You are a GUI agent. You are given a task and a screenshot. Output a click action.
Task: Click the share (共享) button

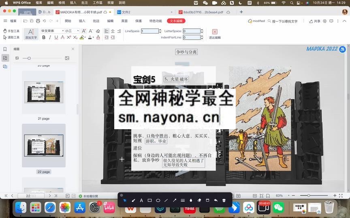(x=315, y=21)
